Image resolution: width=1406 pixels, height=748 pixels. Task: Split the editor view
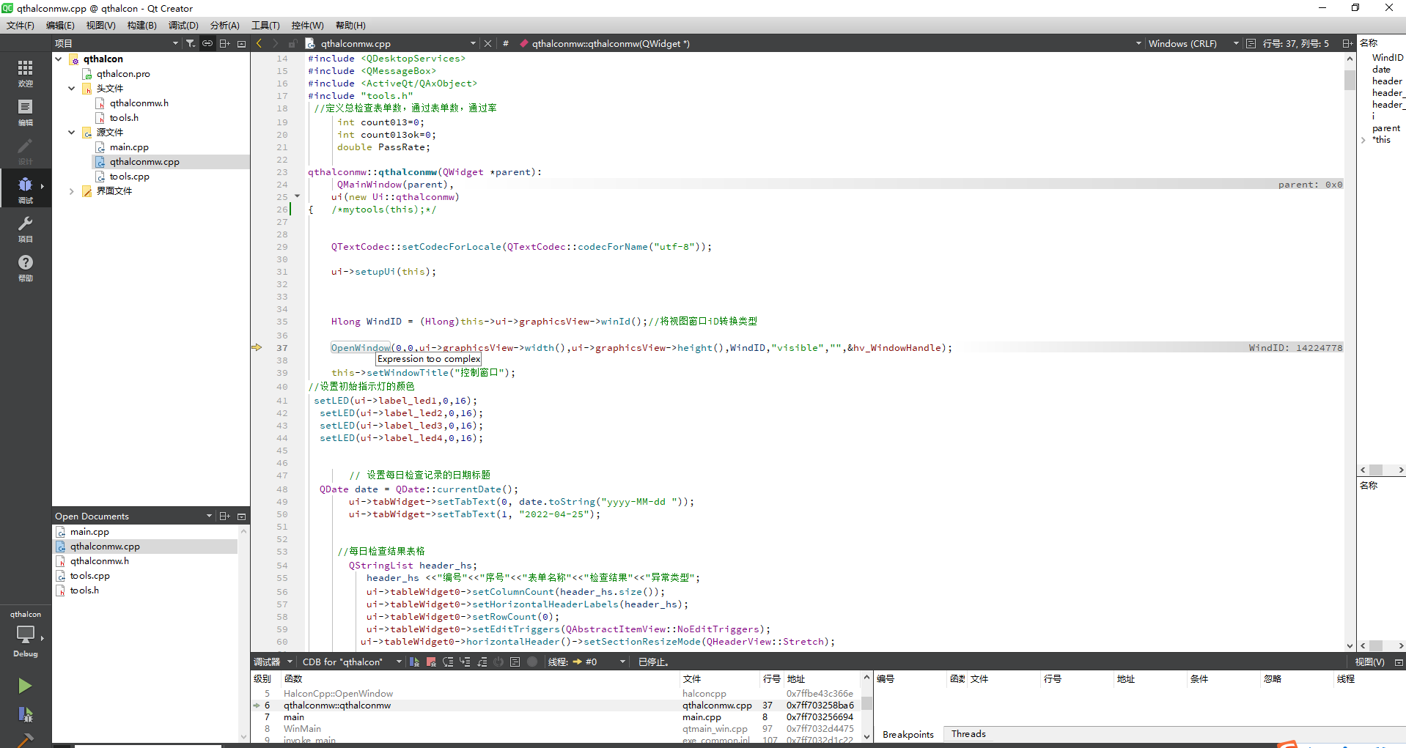(1347, 43)
